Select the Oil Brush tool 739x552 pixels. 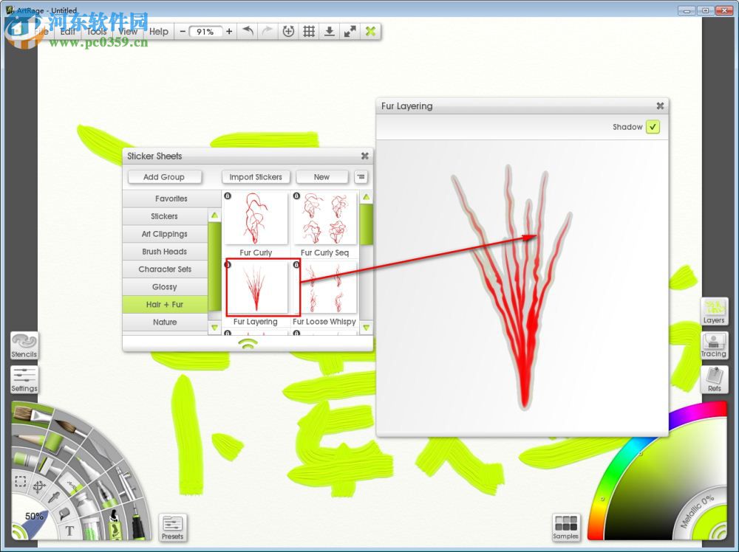point(24,414)
